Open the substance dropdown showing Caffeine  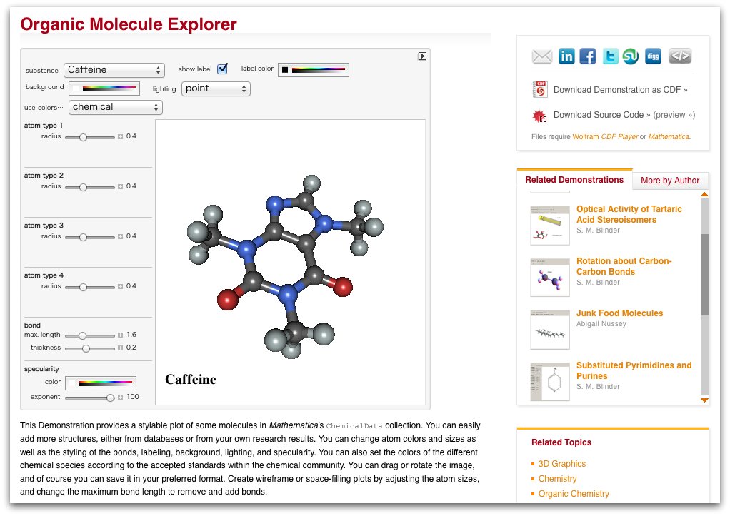114,70
